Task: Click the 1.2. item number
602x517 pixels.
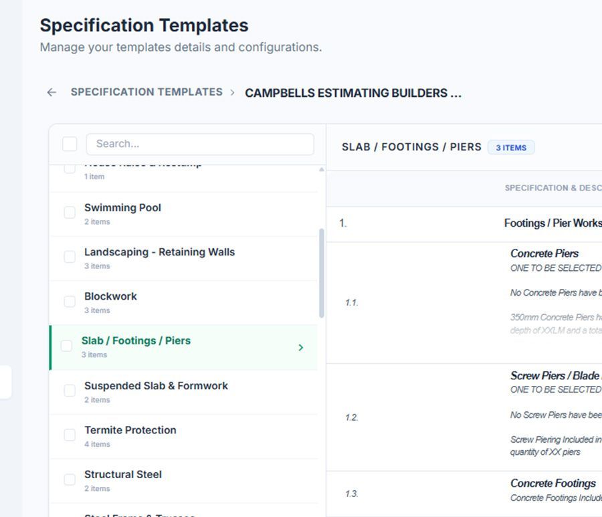Action: point(351,417)
